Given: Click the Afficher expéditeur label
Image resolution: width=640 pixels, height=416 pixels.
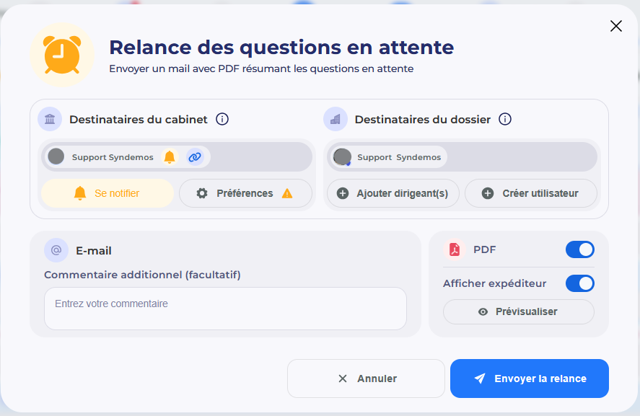Looking at the screenshot, I should tap(495, 283).
